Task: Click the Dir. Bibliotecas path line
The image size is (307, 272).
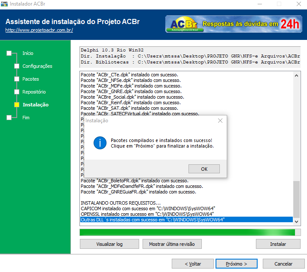Action: (x=190, y=62)
